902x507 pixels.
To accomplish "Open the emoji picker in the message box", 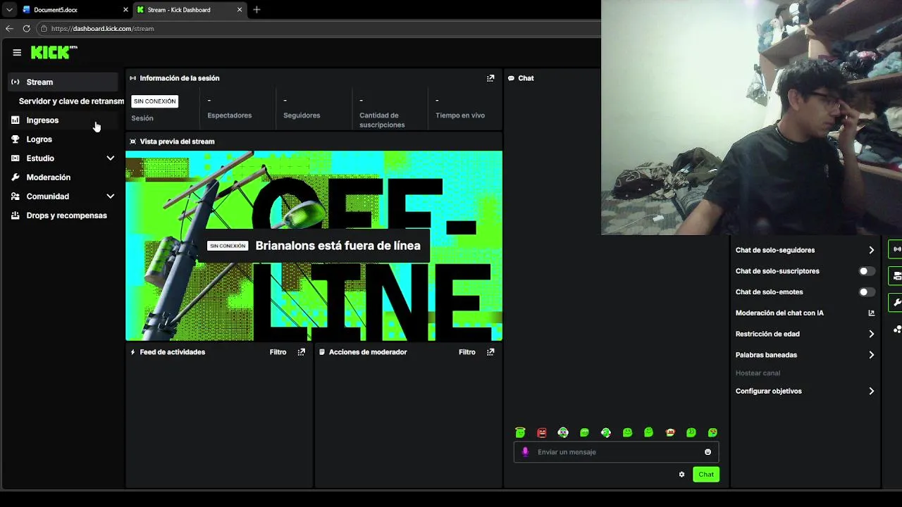I will click(x=708, y=452).
